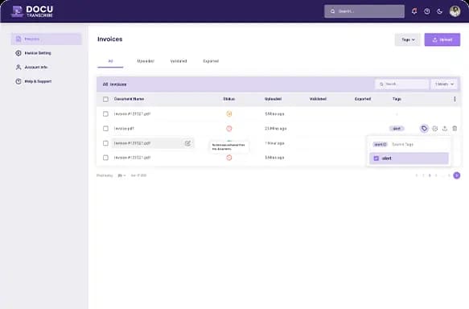Click the purple Upload button
Viewport: 469px width, 309px height.
442,39
